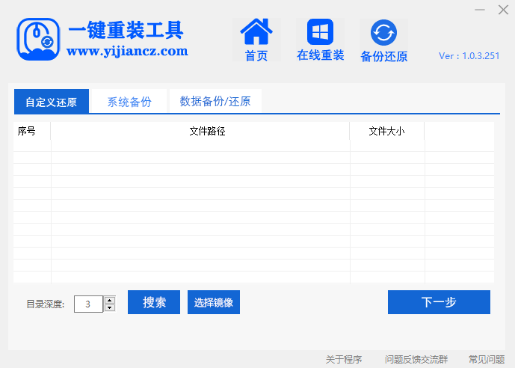Open the 系统备份 tab
This screenshot has width=515, height=368.
click(129, 102)
